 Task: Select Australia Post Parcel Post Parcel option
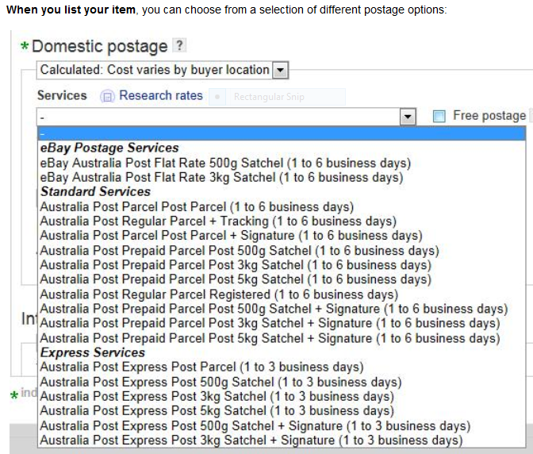(196, 206)
